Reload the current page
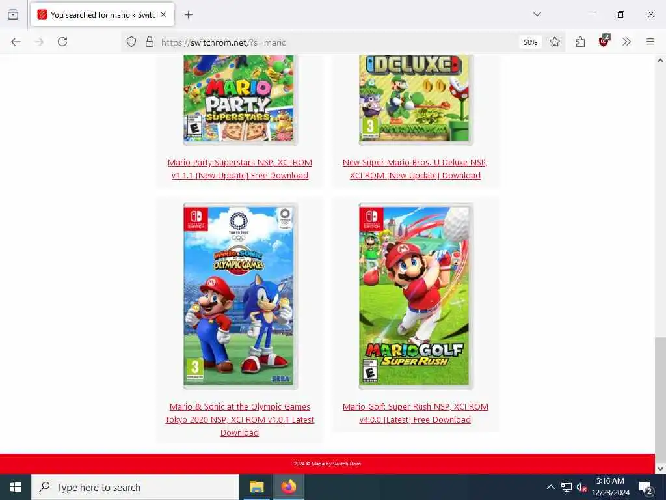Image resolution: width=666 pixels, height=500 pixels. pos(62,42)
